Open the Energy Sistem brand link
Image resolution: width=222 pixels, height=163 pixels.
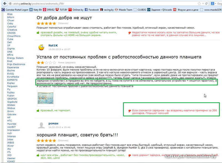click(x=16, y=58)
